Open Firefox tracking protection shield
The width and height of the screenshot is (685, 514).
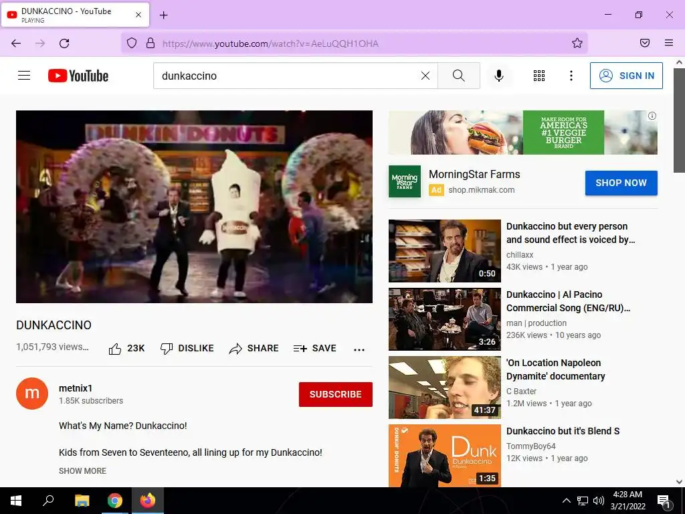tap(132, 43)
